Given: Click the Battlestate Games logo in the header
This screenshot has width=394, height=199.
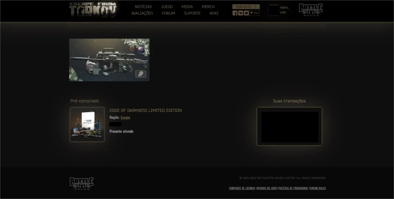Looking at the screenshot, I should tap(311, 10).
